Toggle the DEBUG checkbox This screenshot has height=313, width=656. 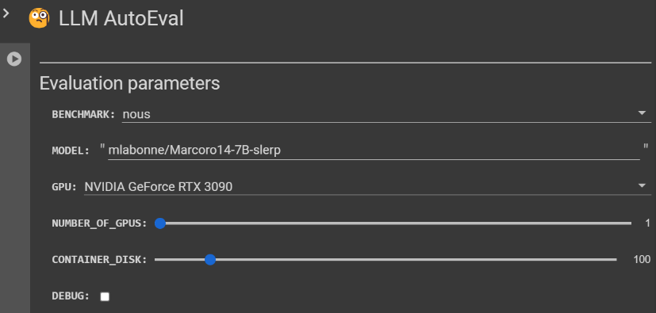coord(105,296)
